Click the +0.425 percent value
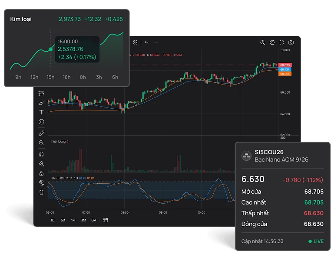Screen dimensions: 331x260 (x=113, y=19)
